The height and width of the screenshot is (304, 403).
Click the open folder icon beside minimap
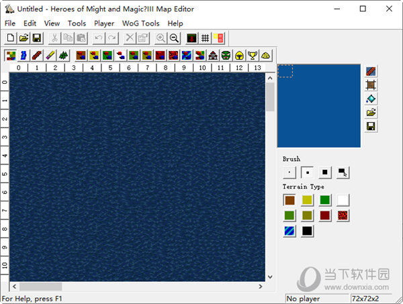click(371, 113)
